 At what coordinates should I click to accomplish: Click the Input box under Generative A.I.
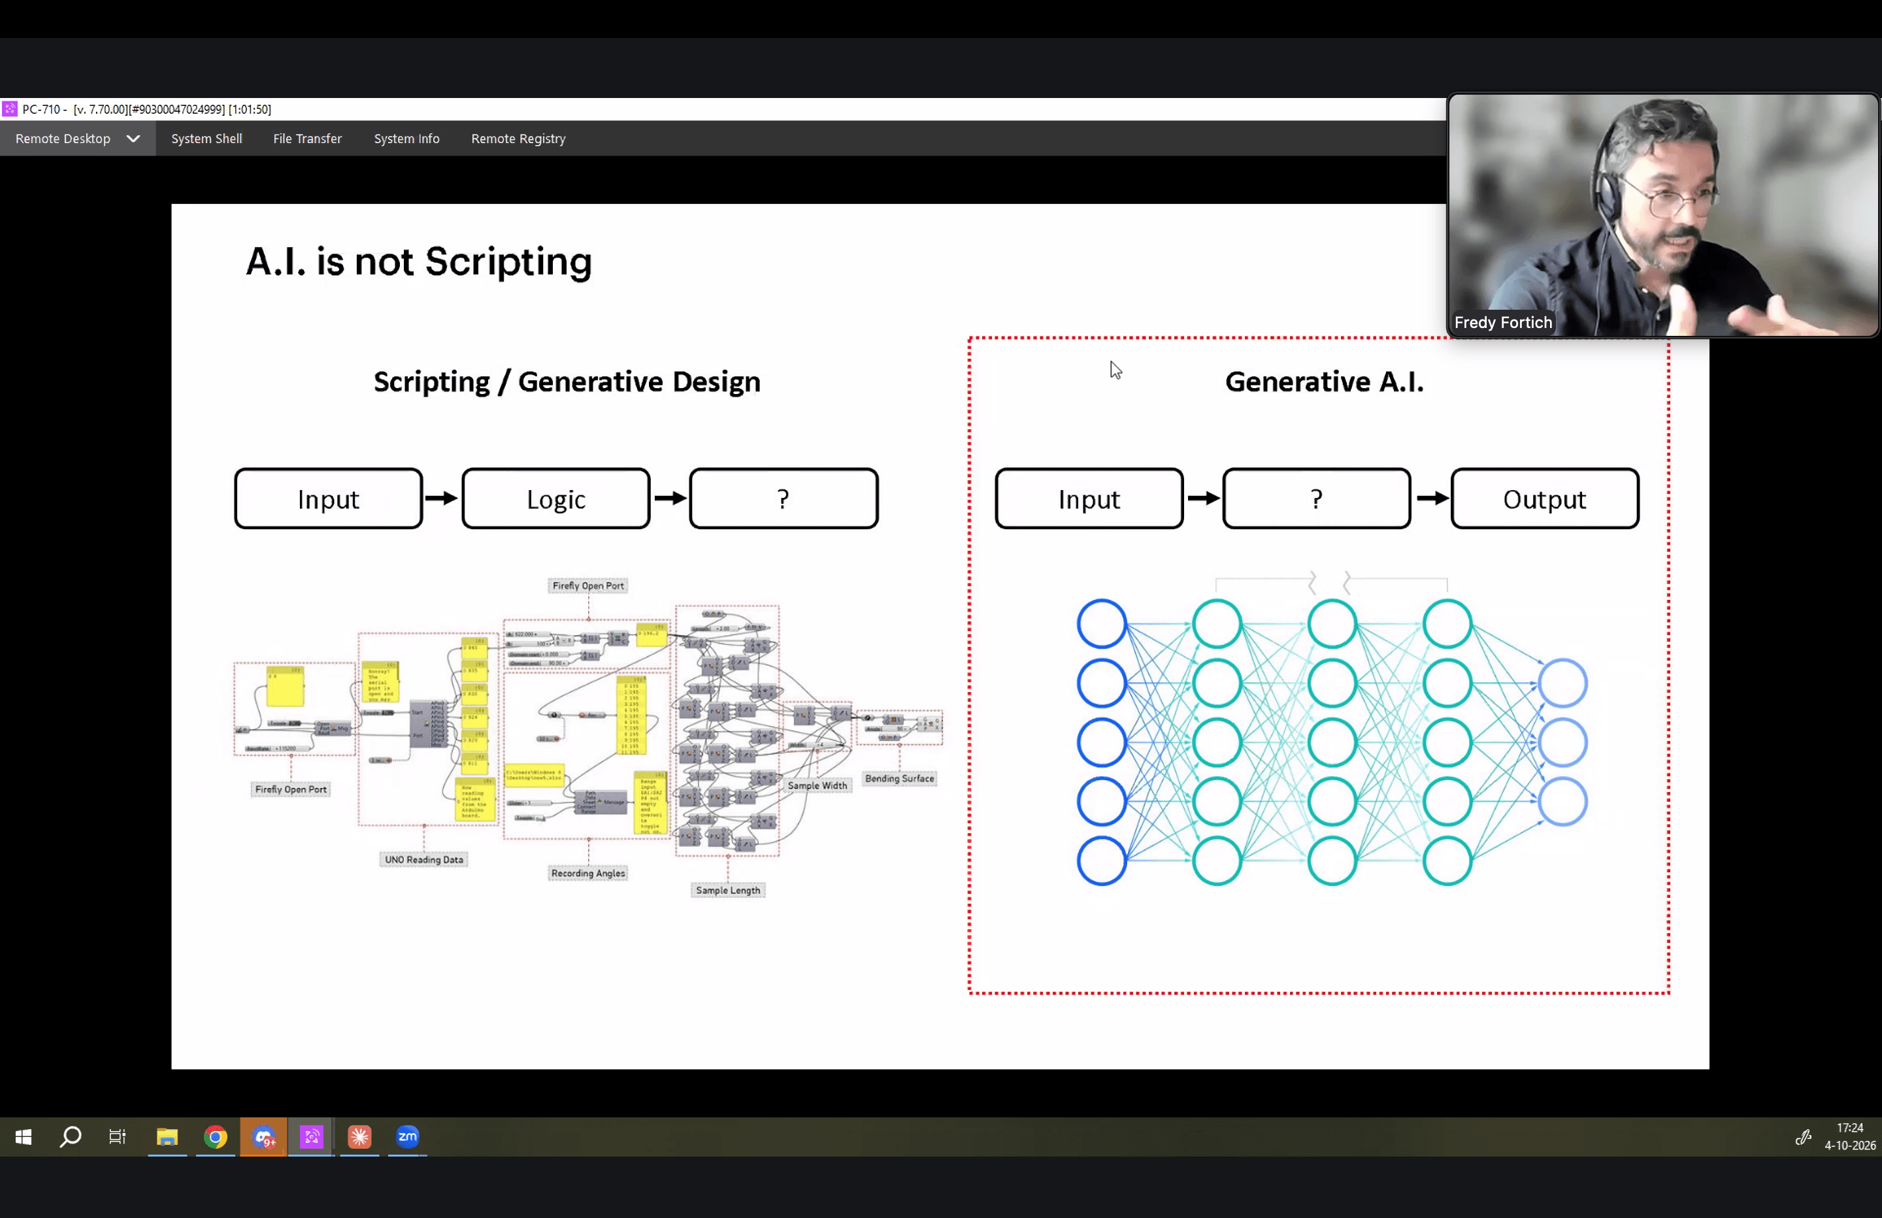[1089, 499]
